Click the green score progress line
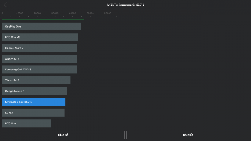This screenshot has height=141, width=251. tap(43, 19)
